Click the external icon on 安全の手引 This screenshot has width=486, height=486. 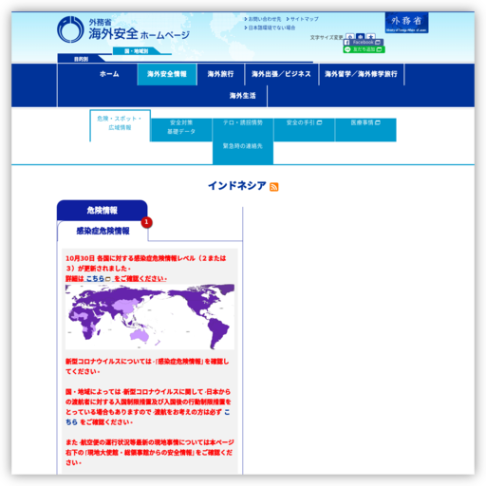[x=319, y=122]
